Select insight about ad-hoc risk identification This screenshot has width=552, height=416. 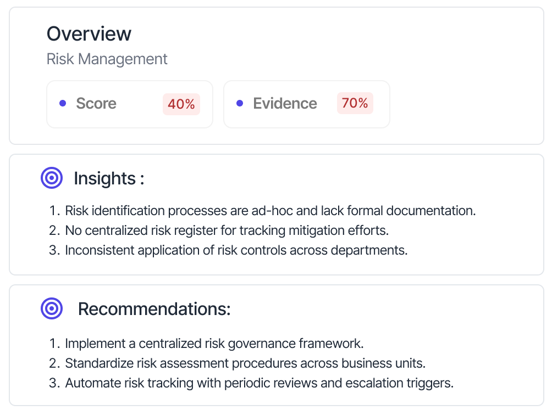click(x=271, y=211)
